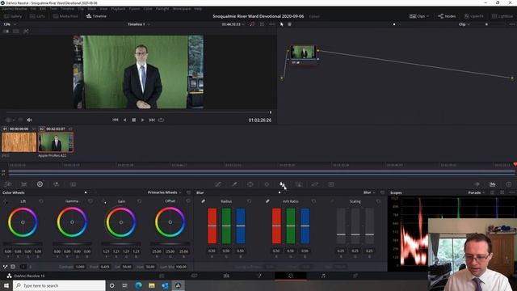Open the Motion Effects palette

click(x=73, y=184)
